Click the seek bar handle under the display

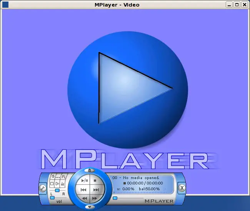pos(115,198)
